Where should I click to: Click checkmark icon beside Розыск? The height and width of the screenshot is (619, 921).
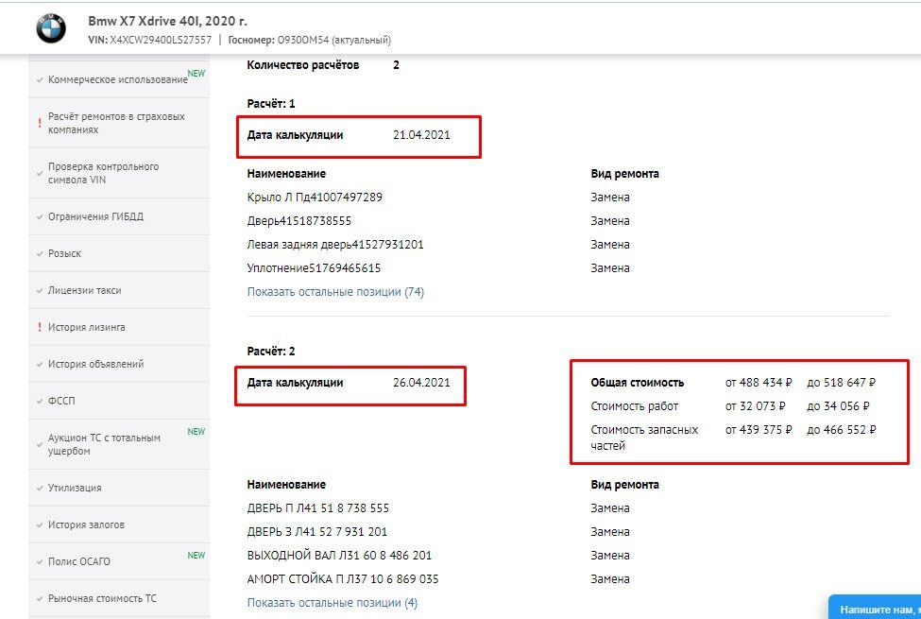40,254
